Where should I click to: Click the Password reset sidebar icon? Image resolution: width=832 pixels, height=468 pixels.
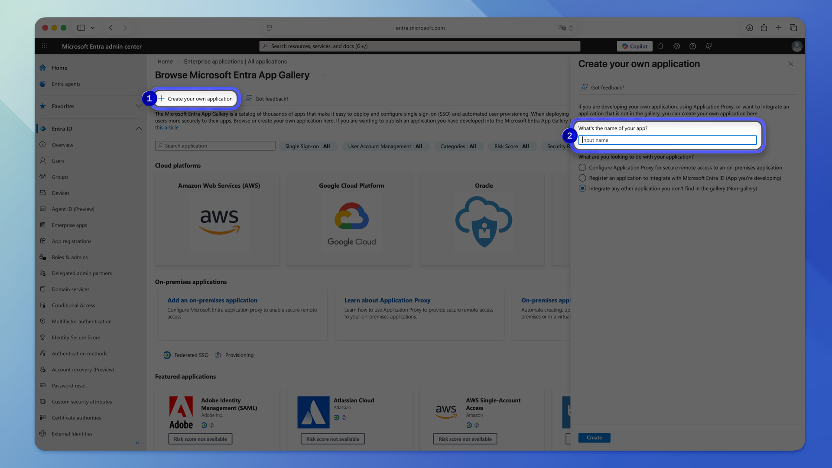(42, 385)
